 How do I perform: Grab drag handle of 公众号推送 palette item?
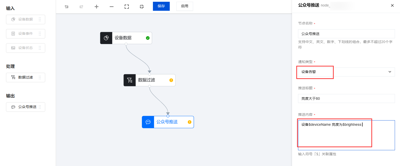tap(40, 107)
